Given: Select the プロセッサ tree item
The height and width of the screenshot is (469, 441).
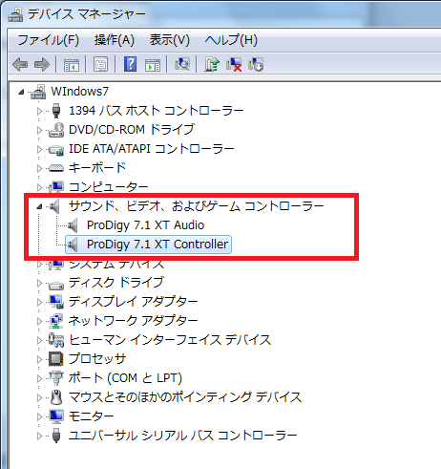Looking at the screenshot, I should tap(97, 359).
